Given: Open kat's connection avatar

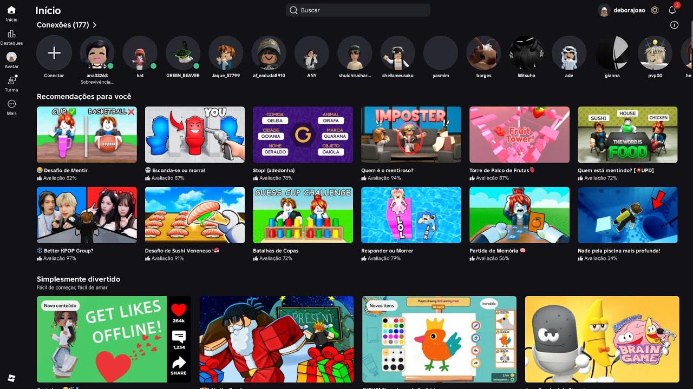Looking at the screenshot, I should click(x=140, y=53).
